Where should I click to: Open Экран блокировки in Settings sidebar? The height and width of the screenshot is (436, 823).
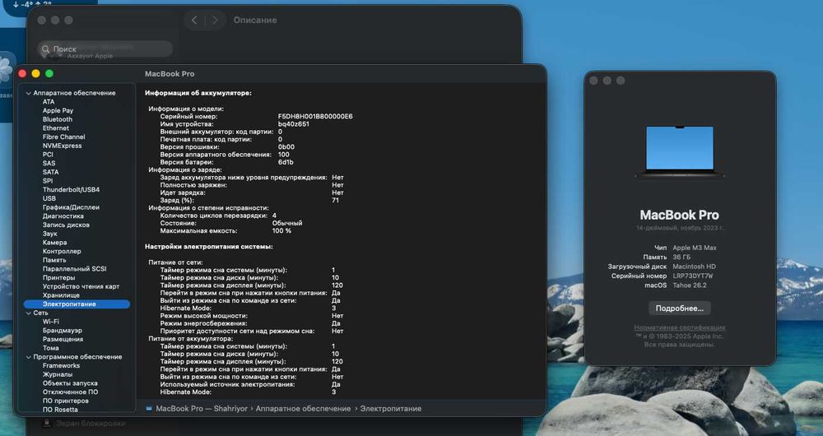pos(91,424)
